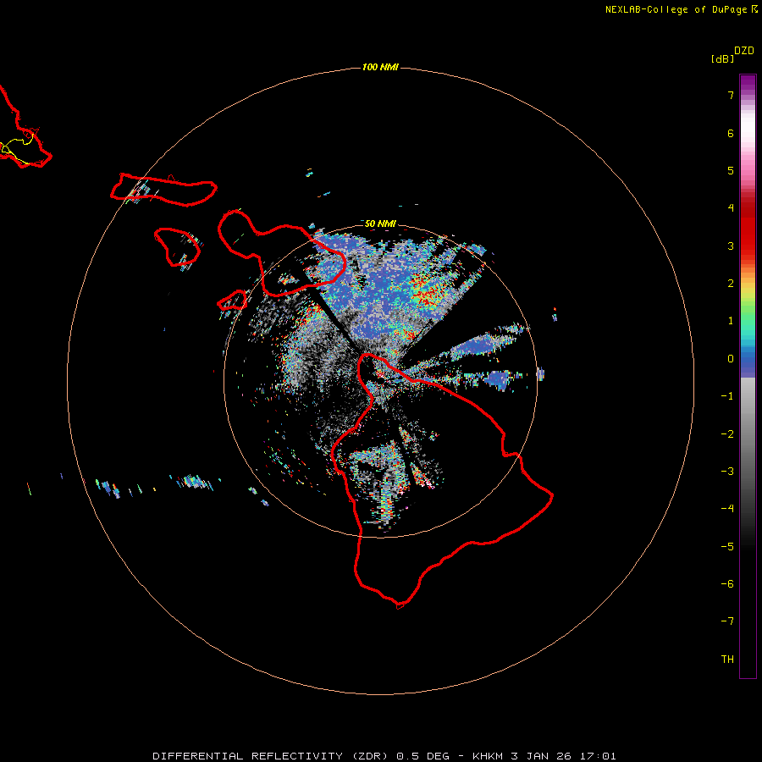
Task: Click the Big Island red outline's southern tip
Action: coord(400,605)
